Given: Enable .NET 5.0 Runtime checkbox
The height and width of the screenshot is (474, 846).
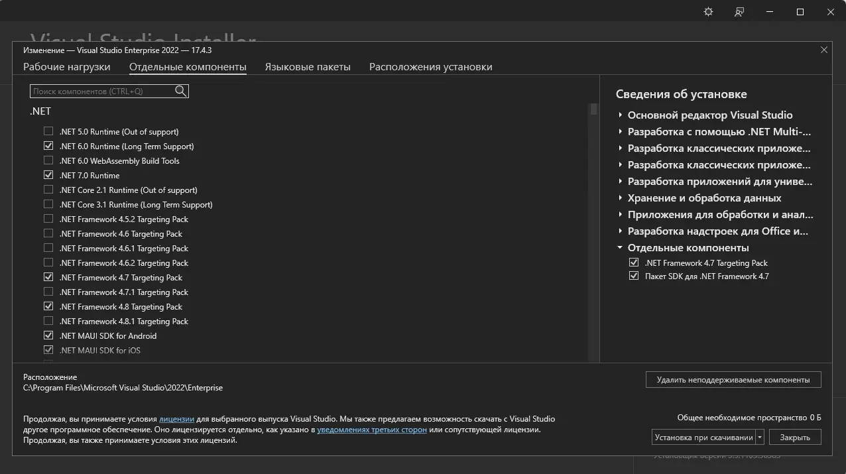Looking at the screenshot, I should tap(48, 131).
